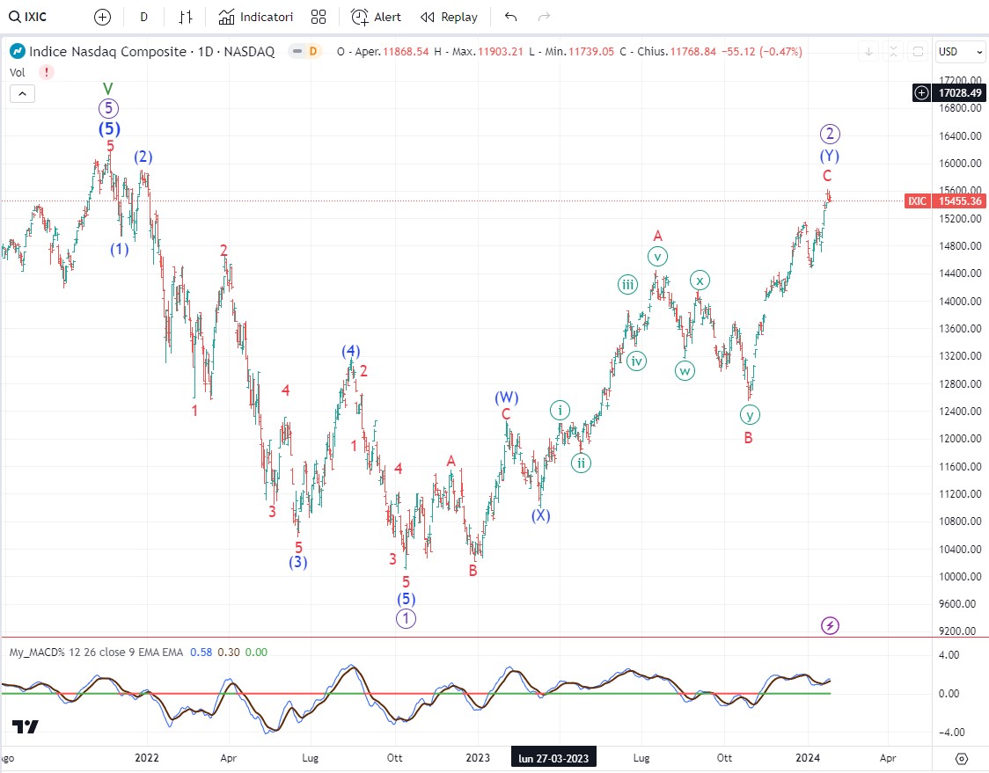Open the D time interval selector
The height and width of the screenshot is (773, 989).
(x=143, y=17)
